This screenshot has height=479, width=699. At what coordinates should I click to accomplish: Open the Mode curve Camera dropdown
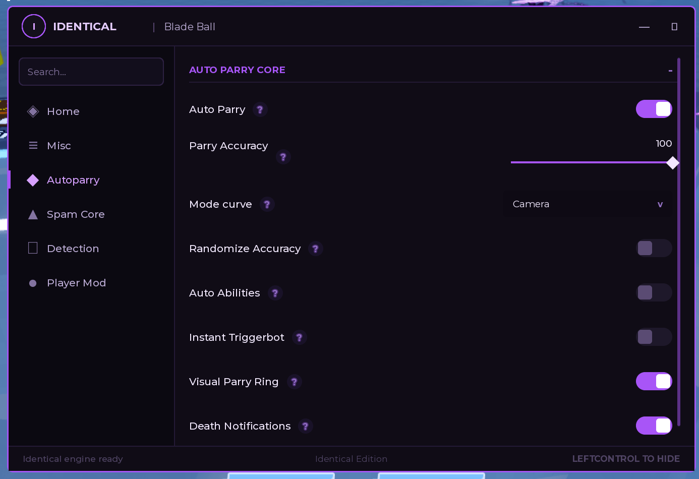point(588,204)
